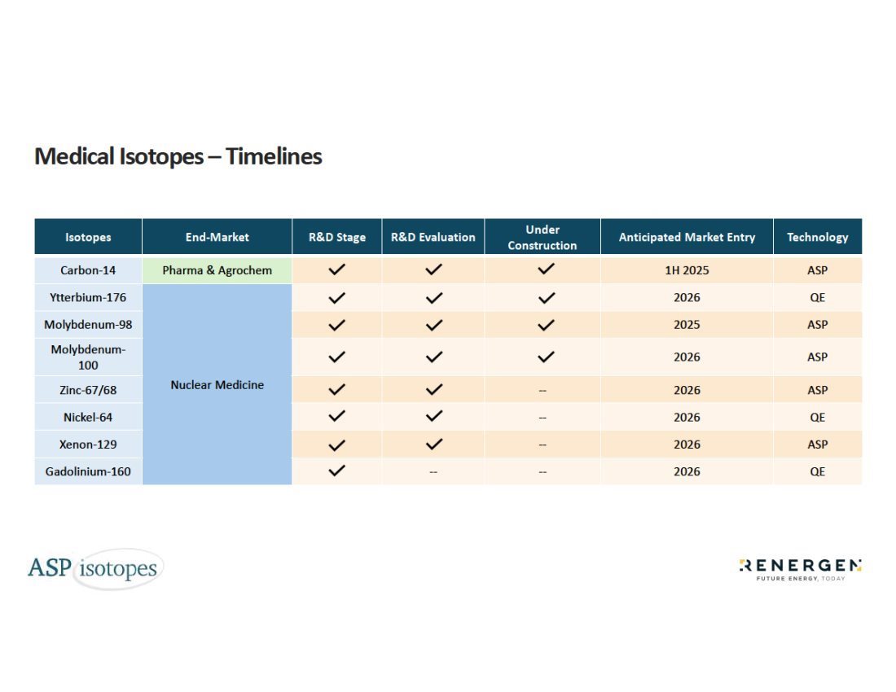This screenshot has width=896, height=692.
Task: Select the Nuclear Medicine cell
Action: [x=217, y=384]
